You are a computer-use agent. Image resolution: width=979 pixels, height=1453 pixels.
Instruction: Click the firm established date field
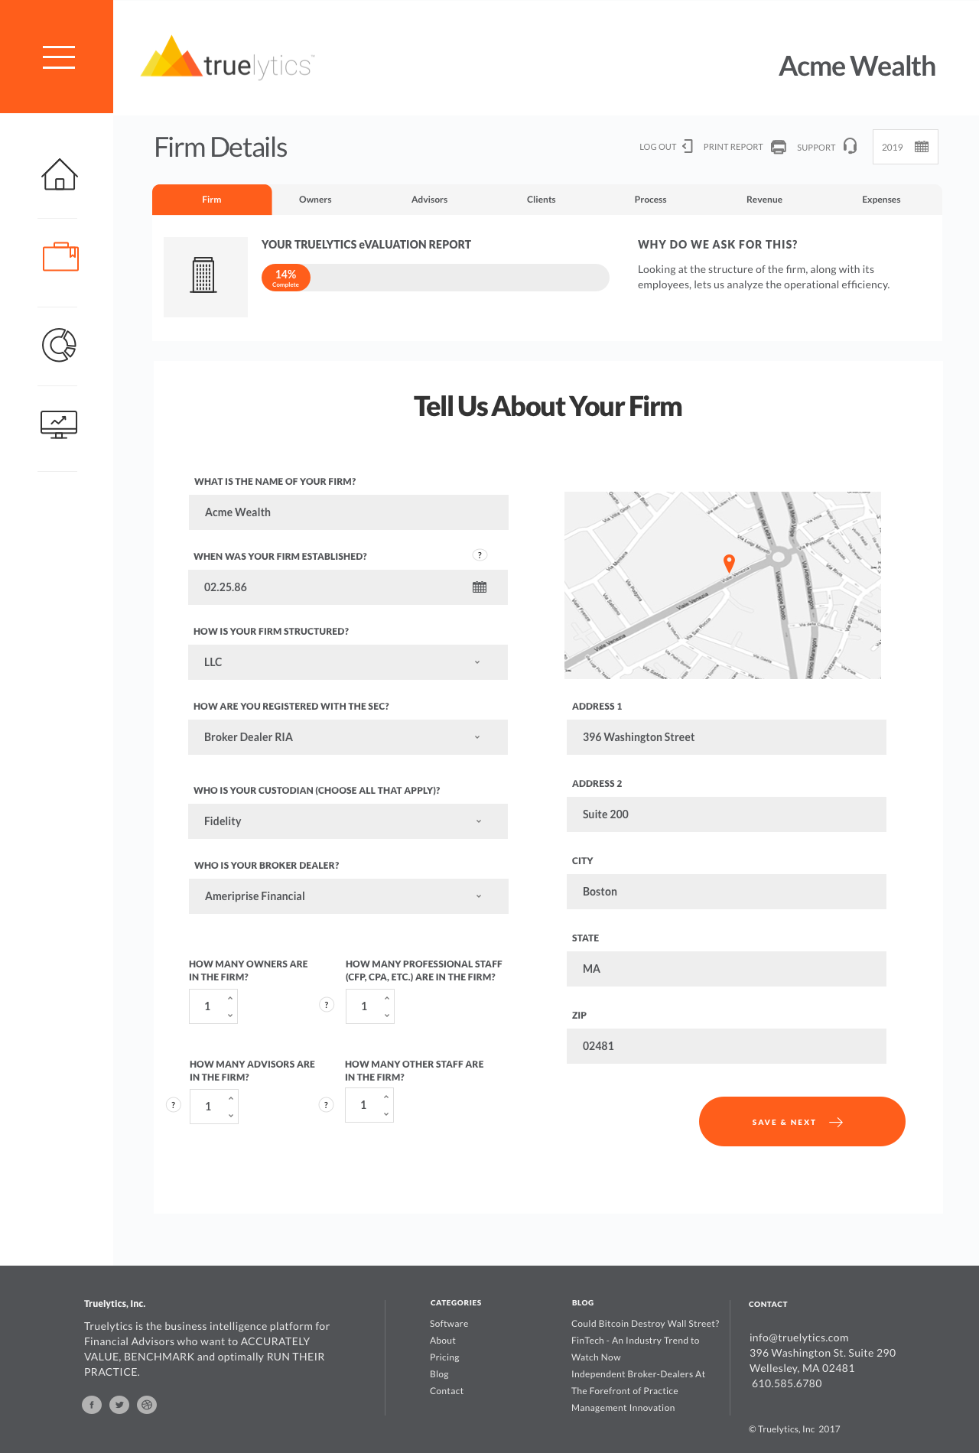click(348, 587)
